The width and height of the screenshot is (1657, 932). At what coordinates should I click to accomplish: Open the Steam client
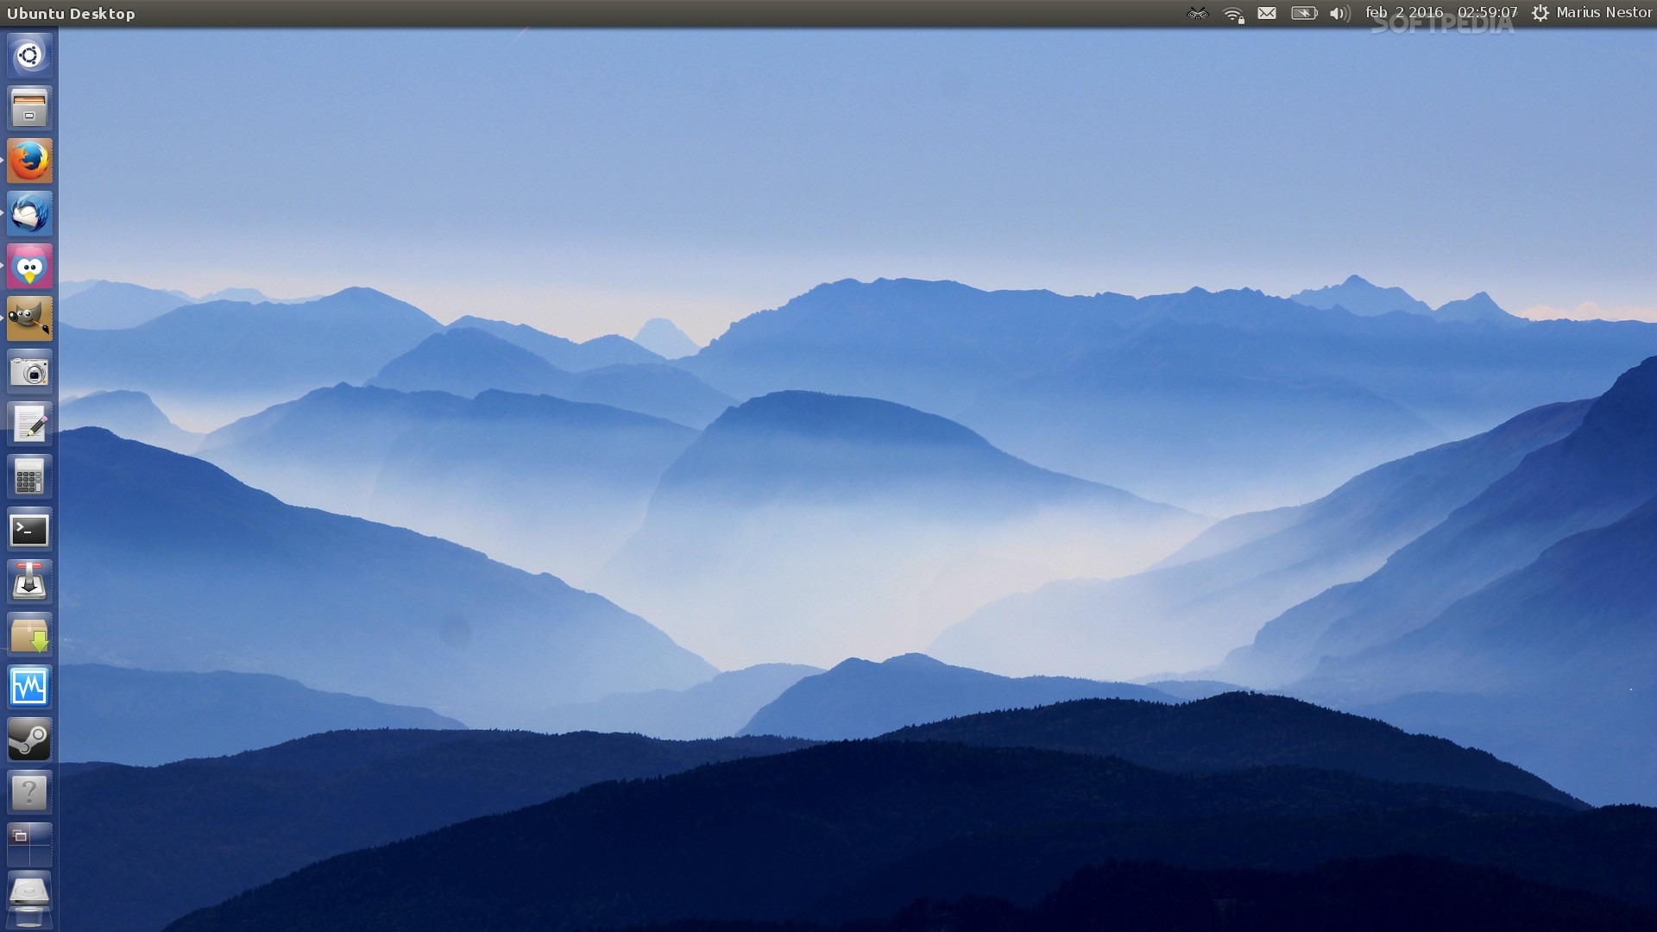tap(29, 740)
